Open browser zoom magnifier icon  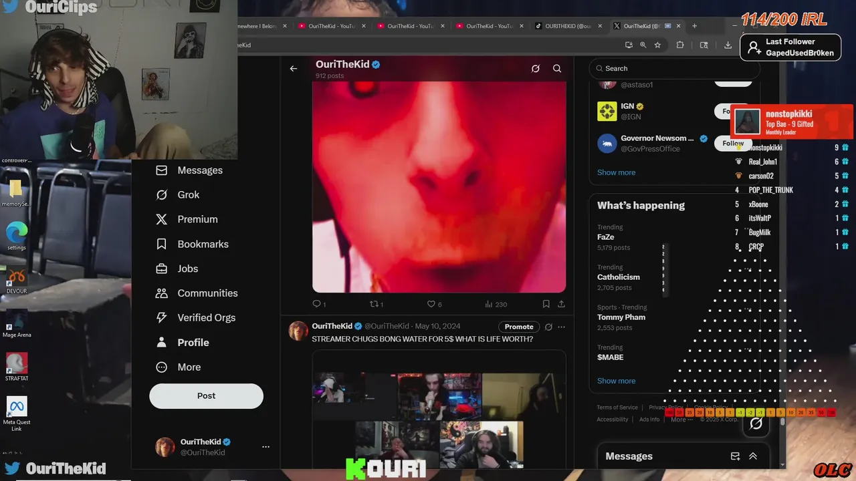tap(643, 45)
